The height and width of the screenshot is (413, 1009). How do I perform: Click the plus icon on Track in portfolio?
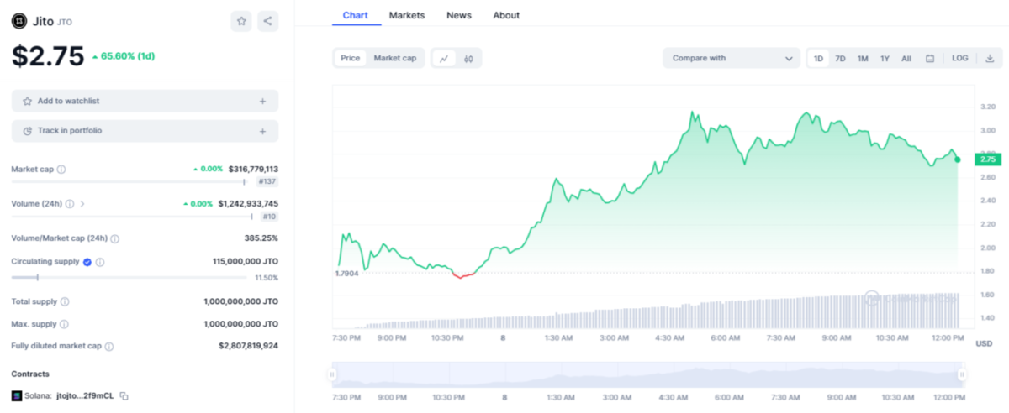point(262,131)
